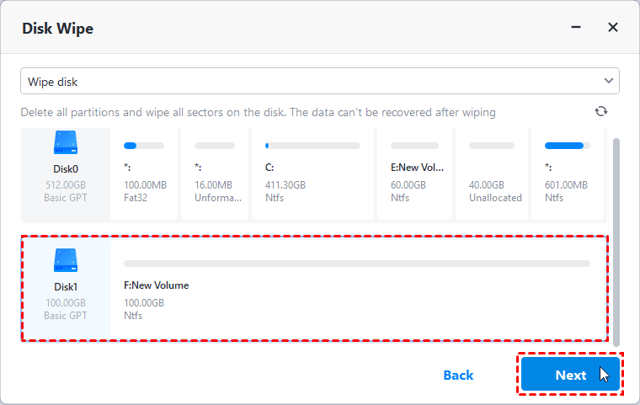The image size is (640, 405).
Task: Select the 16.00MB unformatted partition
Action: [217, 175]
